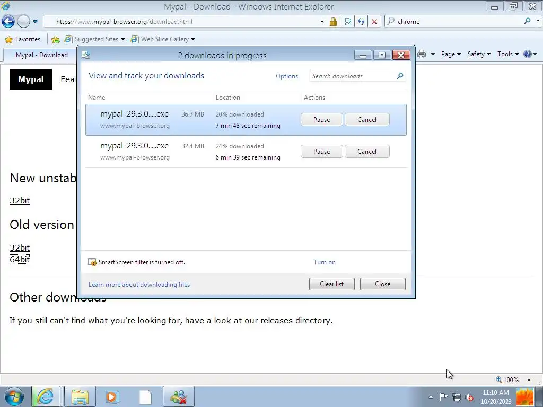Click Add to Favorites bar icon
Screen dimensions: 543x407
click(55, 39)
